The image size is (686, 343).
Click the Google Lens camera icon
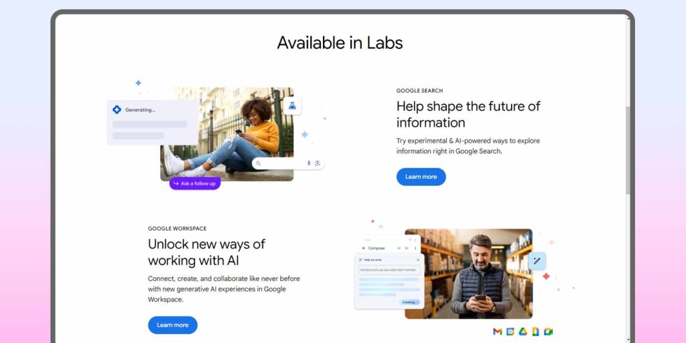(318, 163)
